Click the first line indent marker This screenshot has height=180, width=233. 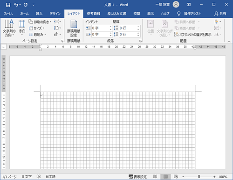(40, 45)
